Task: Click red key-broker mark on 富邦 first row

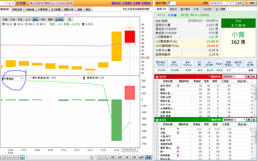Action: coord(178,86)
